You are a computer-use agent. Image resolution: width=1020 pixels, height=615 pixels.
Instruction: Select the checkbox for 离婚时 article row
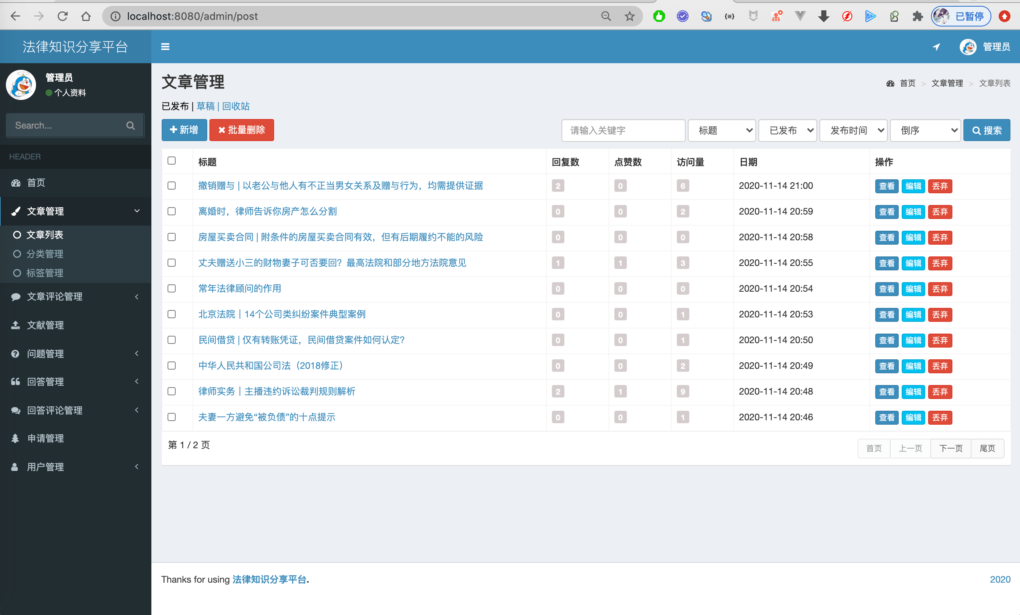tap(171, 212)
